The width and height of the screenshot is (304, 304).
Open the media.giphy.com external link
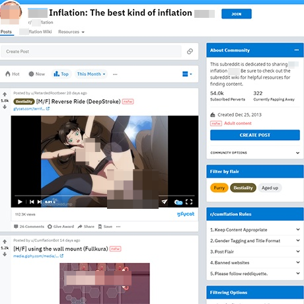pos(38,256)
